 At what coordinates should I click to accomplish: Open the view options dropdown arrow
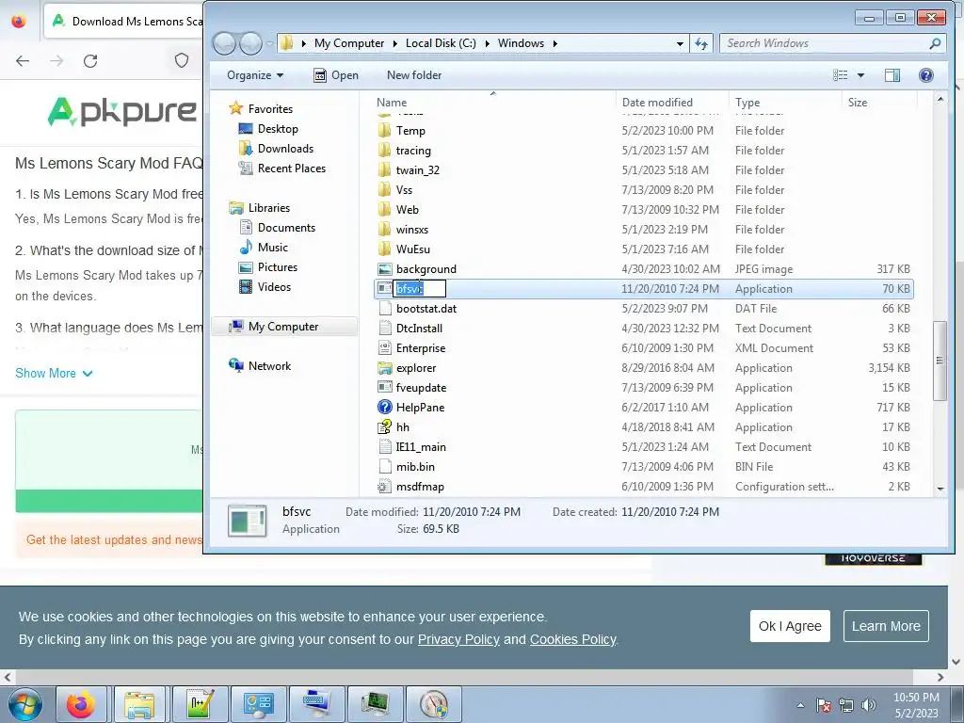[860, 75]
